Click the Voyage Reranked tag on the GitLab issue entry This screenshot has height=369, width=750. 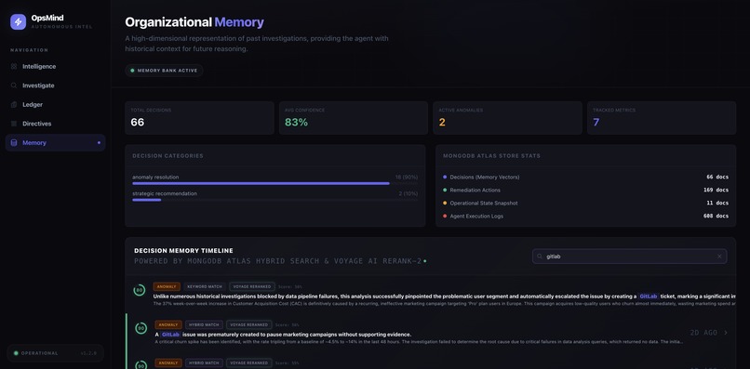coord(249,324)
